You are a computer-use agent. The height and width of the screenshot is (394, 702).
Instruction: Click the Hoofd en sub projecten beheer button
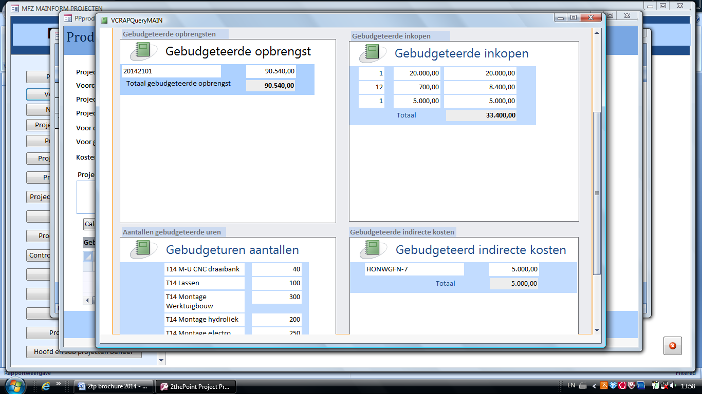[x=84, y=352]
